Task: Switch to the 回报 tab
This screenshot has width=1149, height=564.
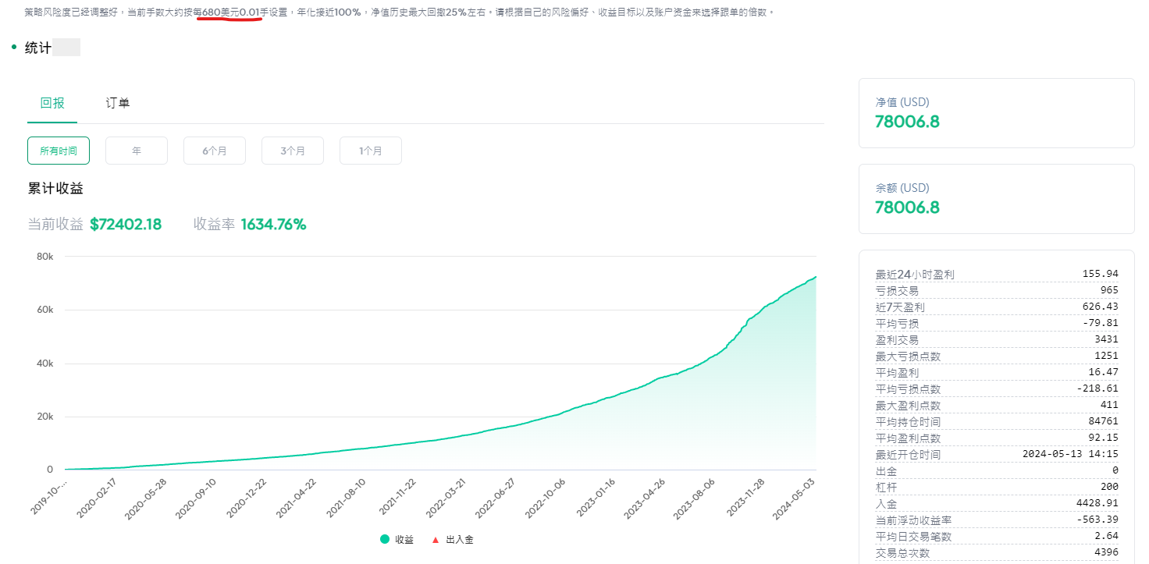Action: [52, 103]
